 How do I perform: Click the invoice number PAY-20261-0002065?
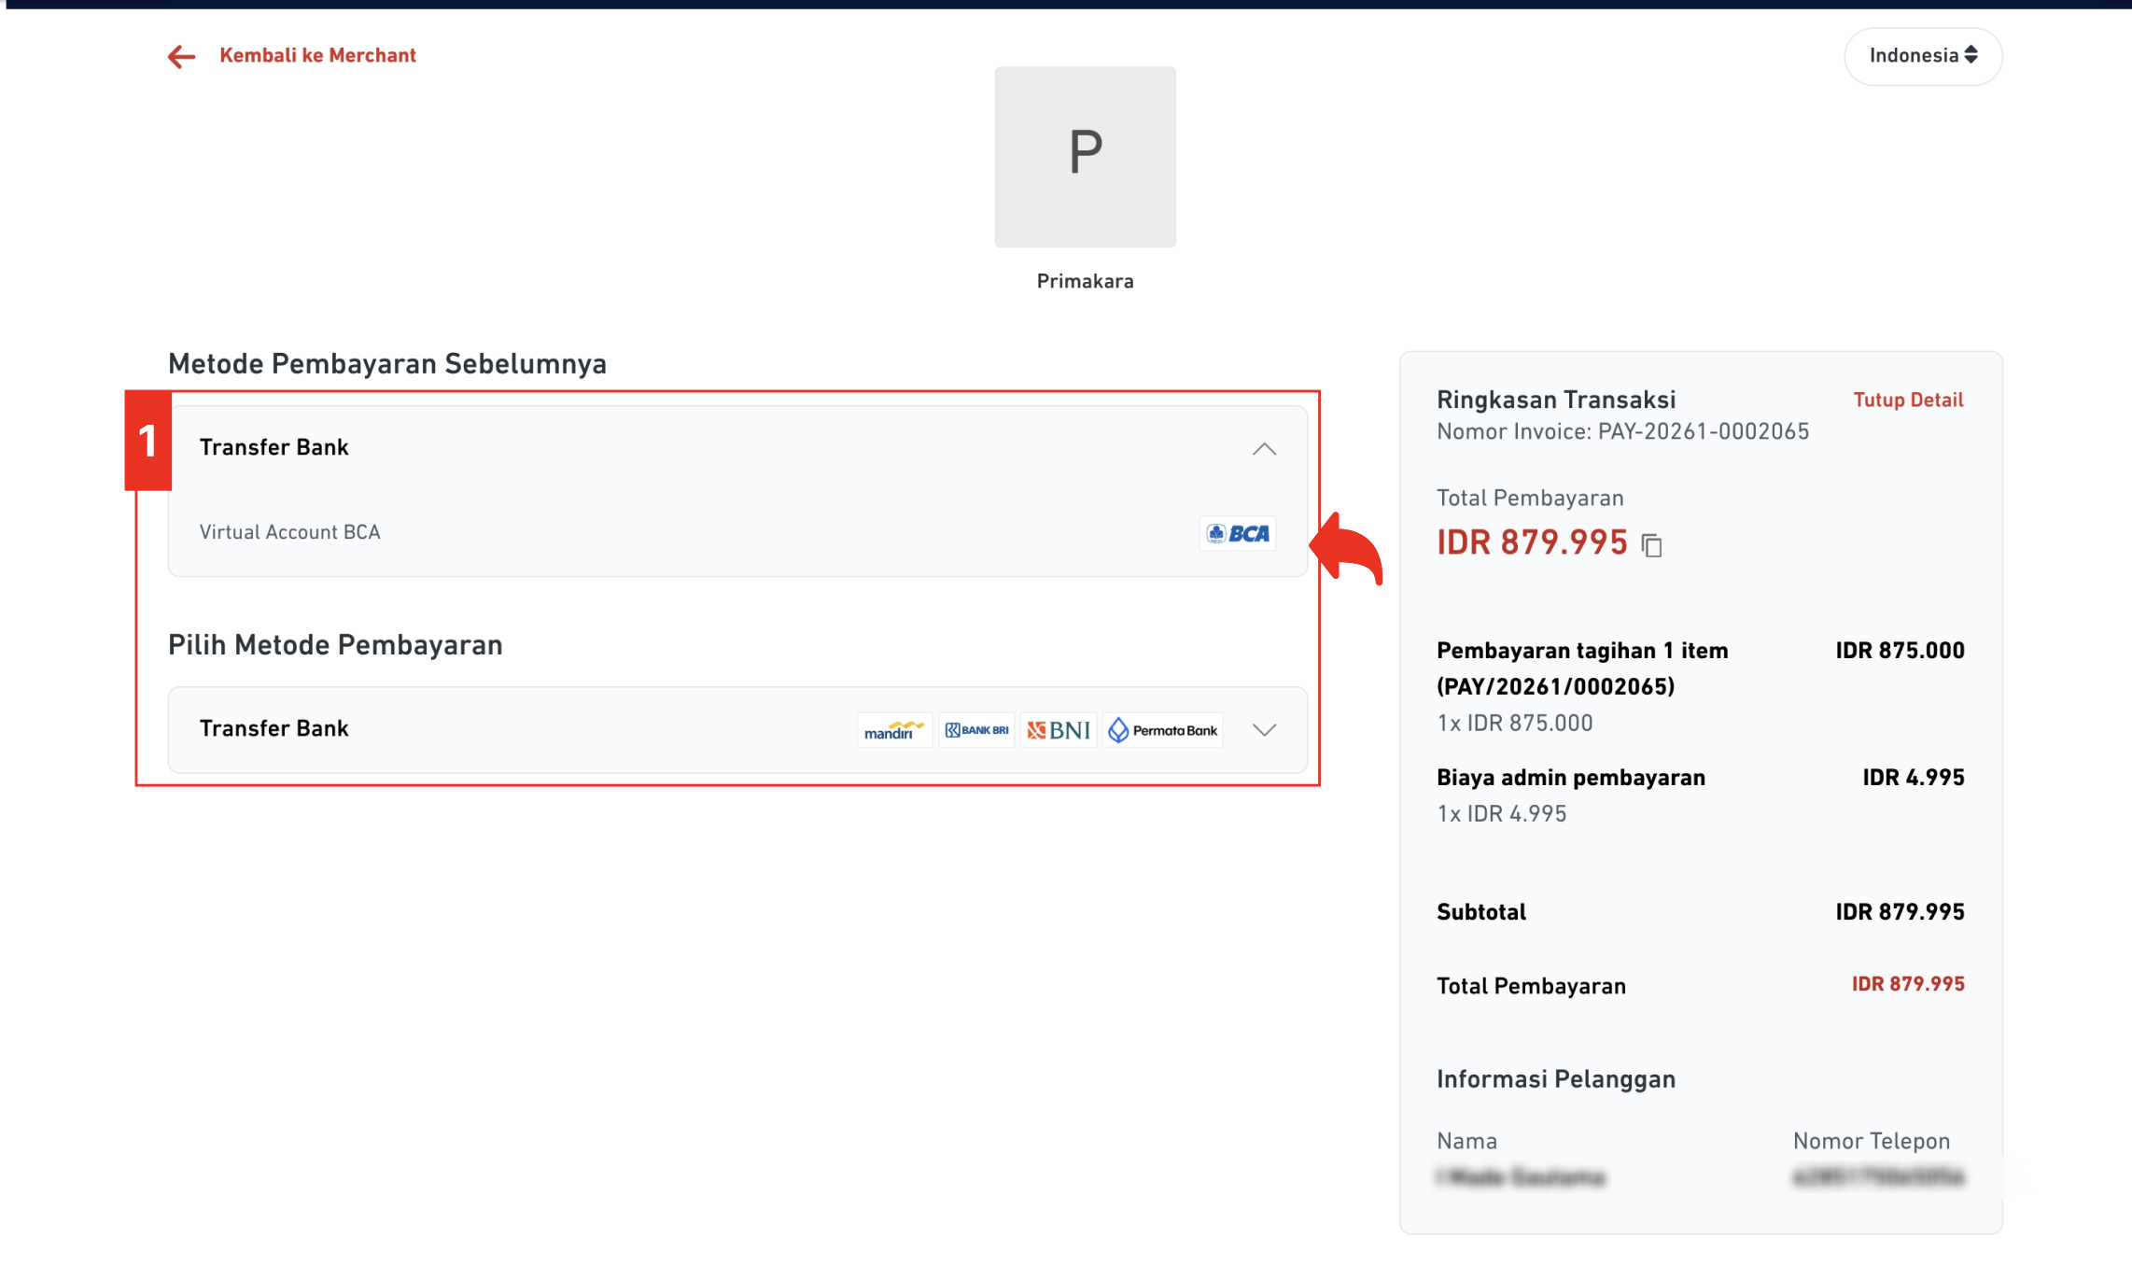[1704, 431]
